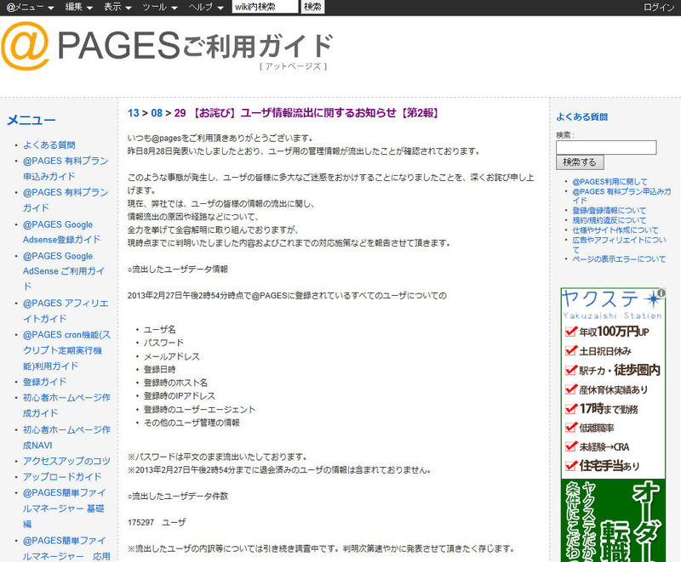The image size is (681, 562).
Task: Focus the wiki内検索 search field
Action: pos(265,7)
